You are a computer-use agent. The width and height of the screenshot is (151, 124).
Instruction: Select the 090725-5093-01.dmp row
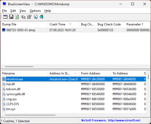75,30
